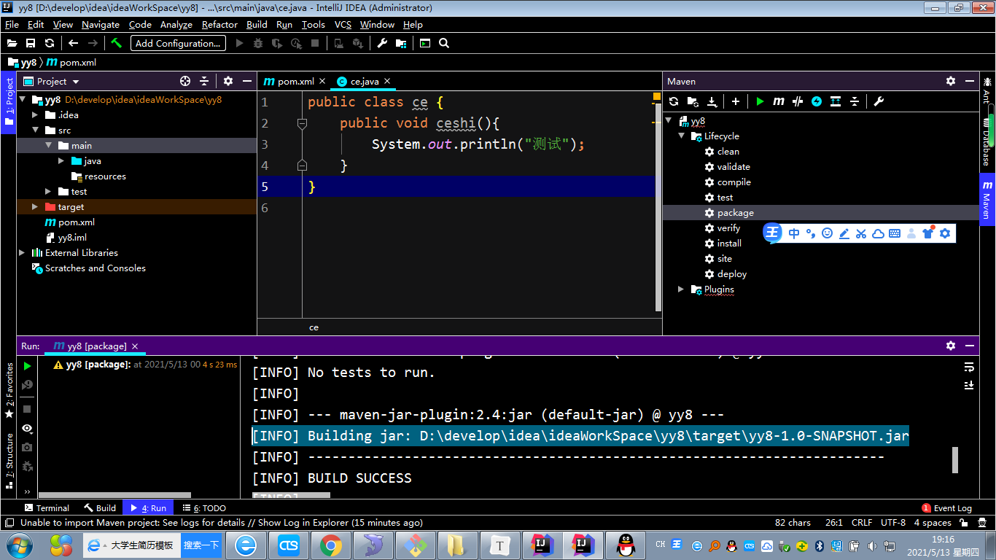Open the Refactor menu
The width and height of the screenshot is (996, 560).
[219, 24]
